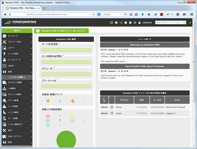Screen dimensions: 197x149
Task: Click the (admin) user link
Action: click(x=147, y=22)
